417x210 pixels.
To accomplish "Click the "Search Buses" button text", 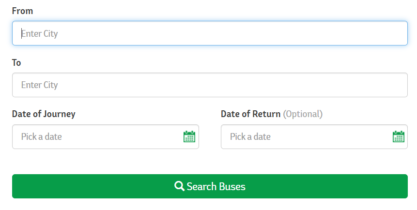I will 216,186.
